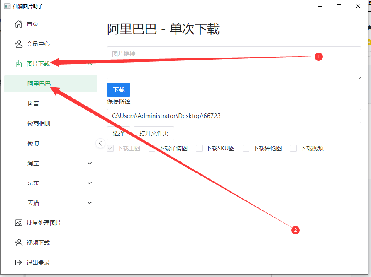The width and height of the screenshot is (371, 277).
Task: Expand the 京东 submenu chevron
Action: point(90,183)
